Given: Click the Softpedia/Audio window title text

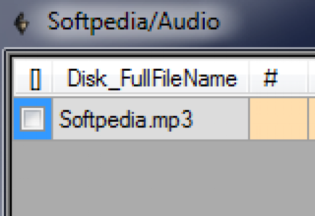Looking at the screenshot, I should click(x=133, y=22).
